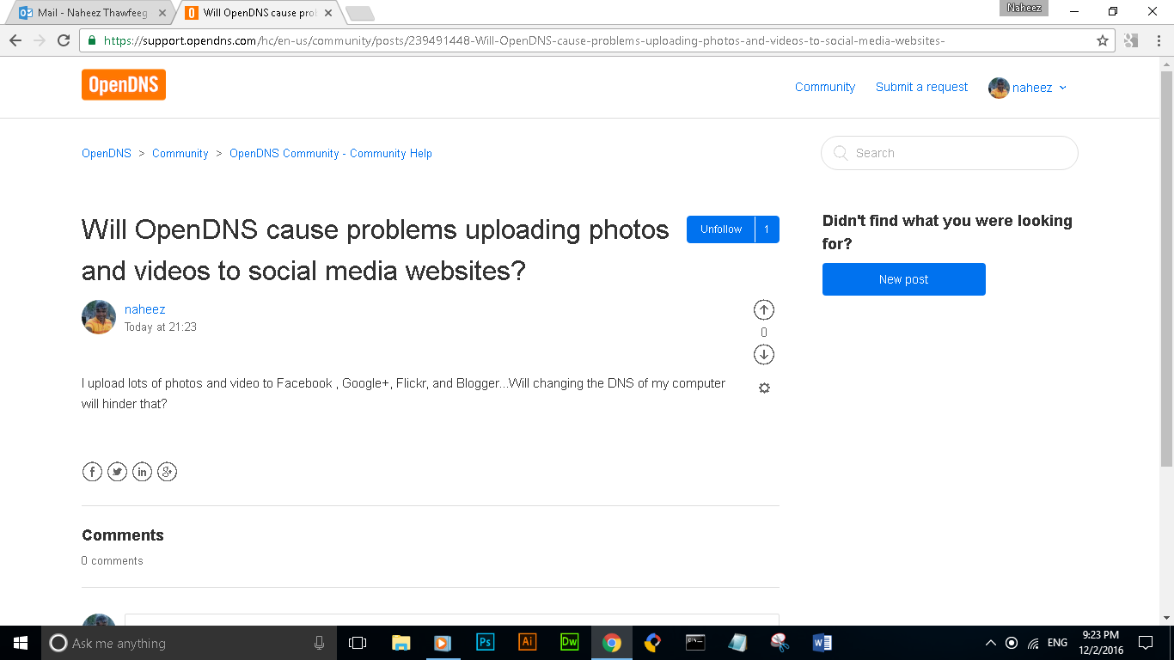
Task: Open the Action Center notifications icon
Action: (x=1146, y=643)
